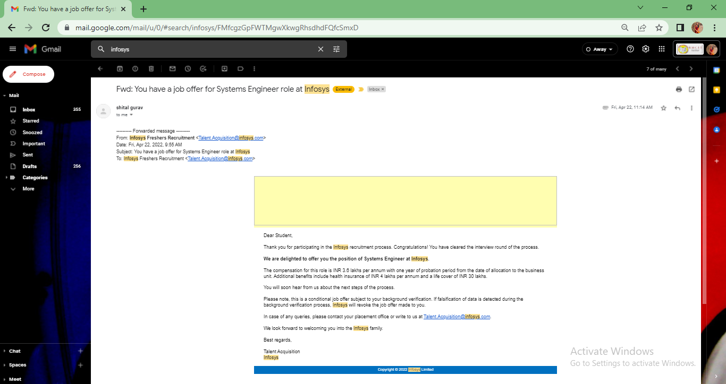Open the Sent folder
The image size is (726, 384).
click(28, 155)
